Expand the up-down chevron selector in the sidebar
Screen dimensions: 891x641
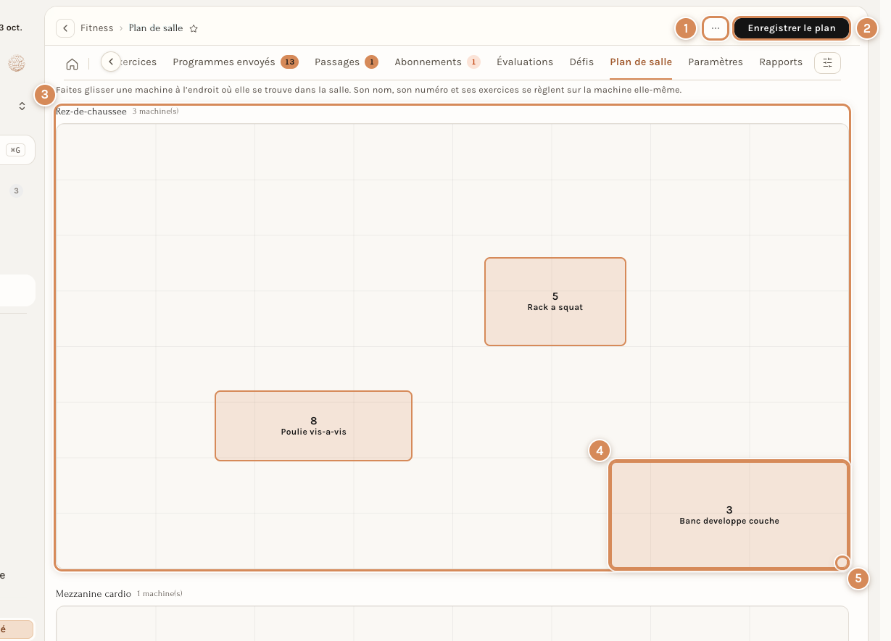[22, 106]
